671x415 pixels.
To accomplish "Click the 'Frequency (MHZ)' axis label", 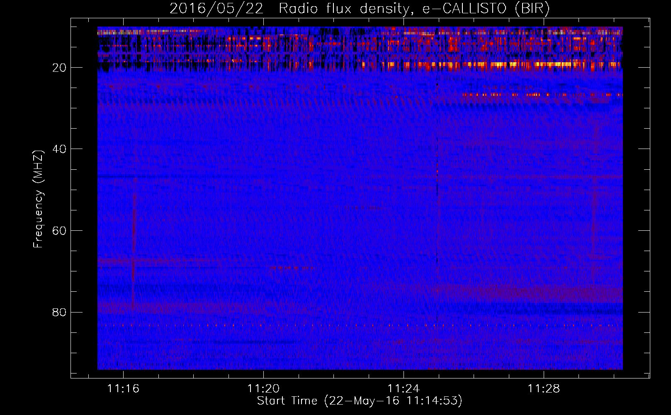I will (38, 199).
